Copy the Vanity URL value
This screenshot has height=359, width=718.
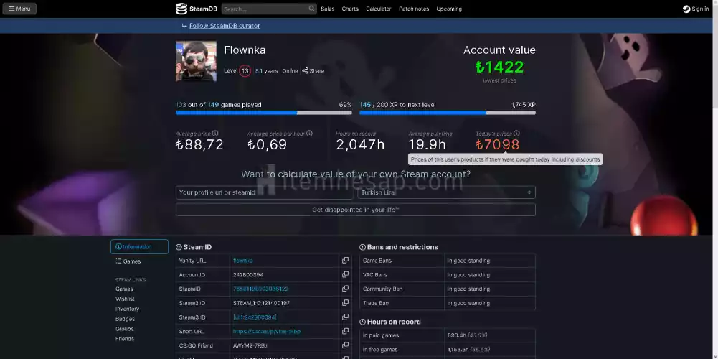coord(345,261)
